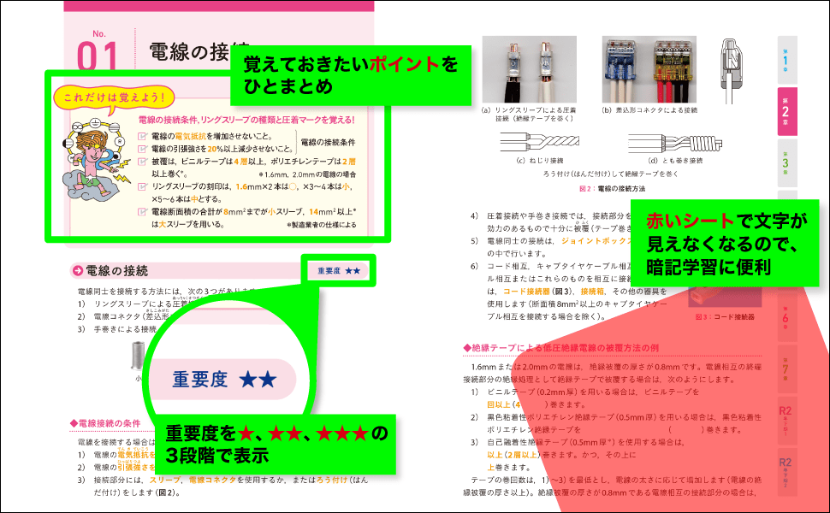Click the small 重要度 ★★ badge
830x513 pixels.
pyautogui.click(x=339, y=271)
